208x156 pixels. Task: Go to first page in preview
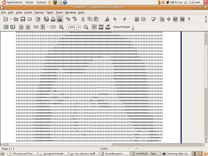point(21,27)
